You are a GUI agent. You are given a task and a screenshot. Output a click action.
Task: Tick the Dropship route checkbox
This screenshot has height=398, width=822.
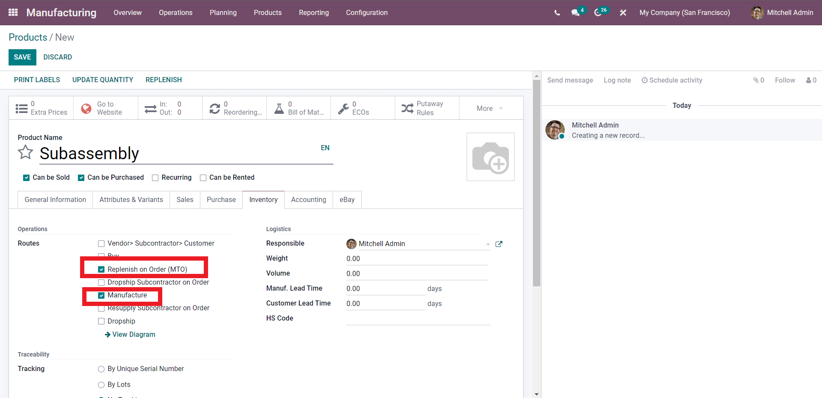coord(101,321)
